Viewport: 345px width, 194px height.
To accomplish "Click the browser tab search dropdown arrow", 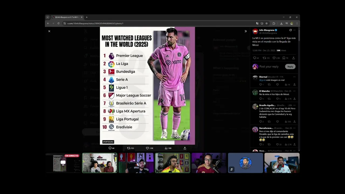I will 48,17.
